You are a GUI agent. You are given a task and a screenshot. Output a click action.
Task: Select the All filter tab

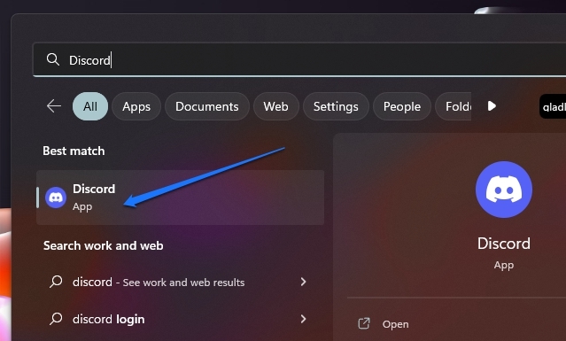(90, 106)
